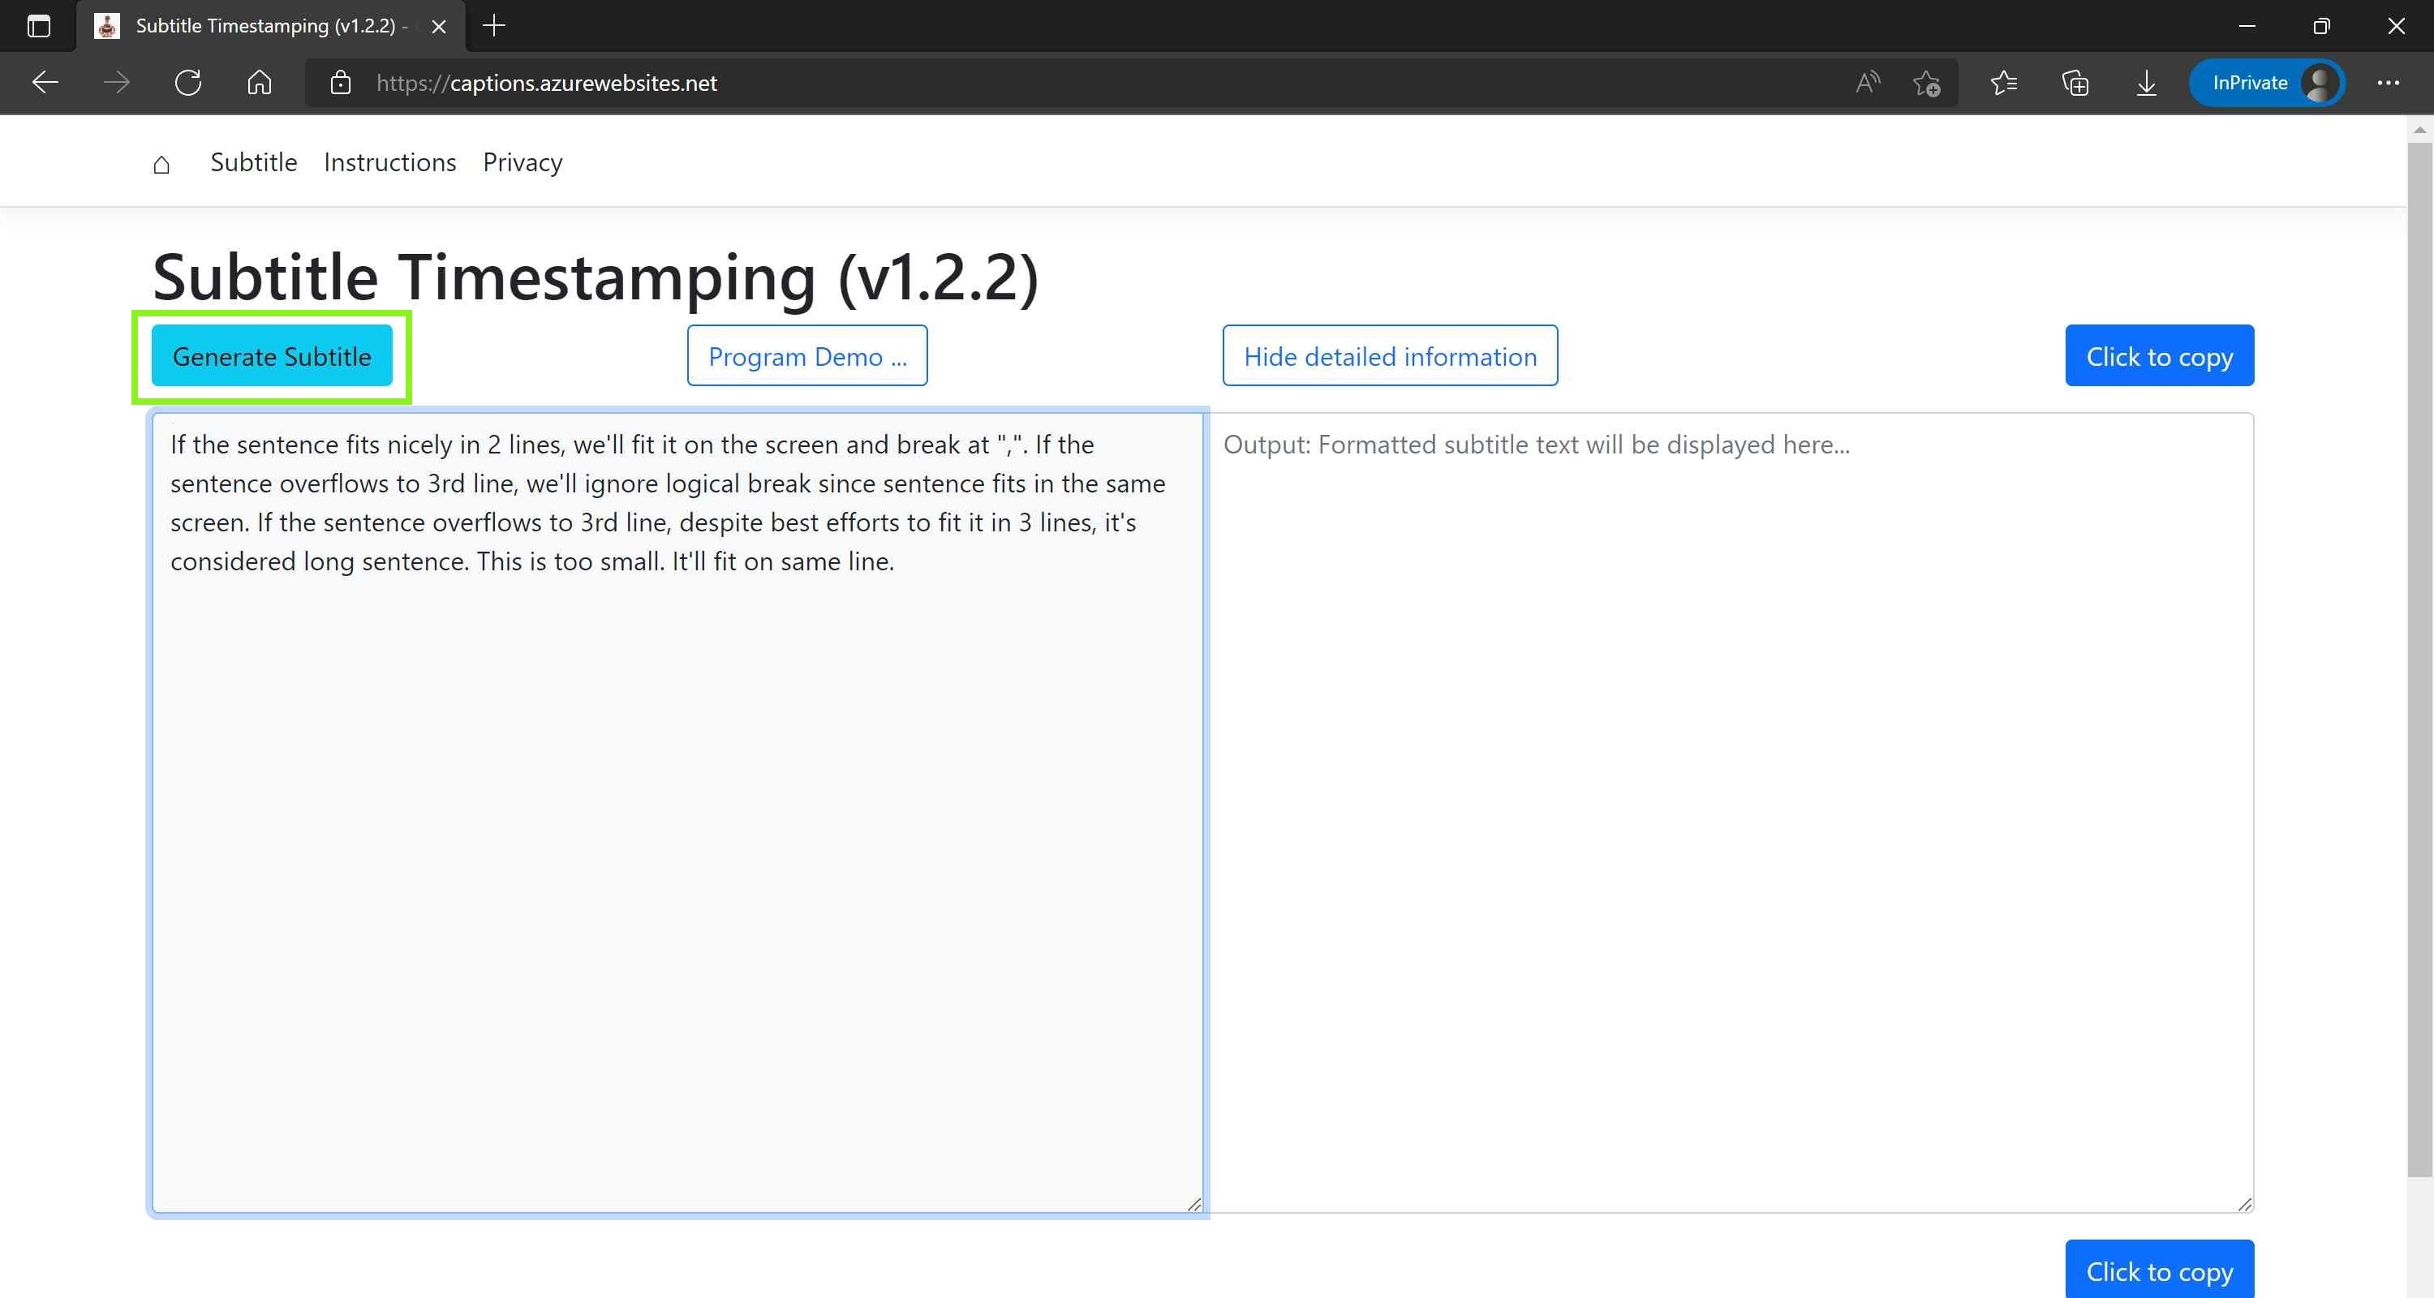The width and height of the screenshot is (2434, 1298).
Task: Click the Subtitle Timestamping (v1.2.2) heading
Action: coord(596,277)
